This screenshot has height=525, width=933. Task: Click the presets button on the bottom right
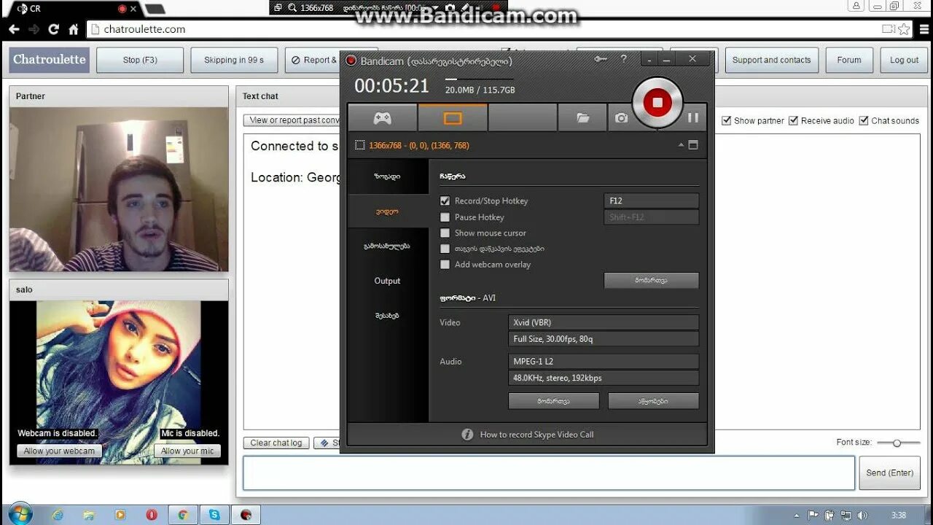[653, 401]
